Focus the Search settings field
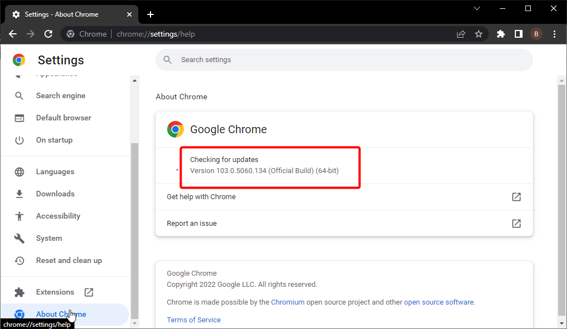 click(344, 60)
